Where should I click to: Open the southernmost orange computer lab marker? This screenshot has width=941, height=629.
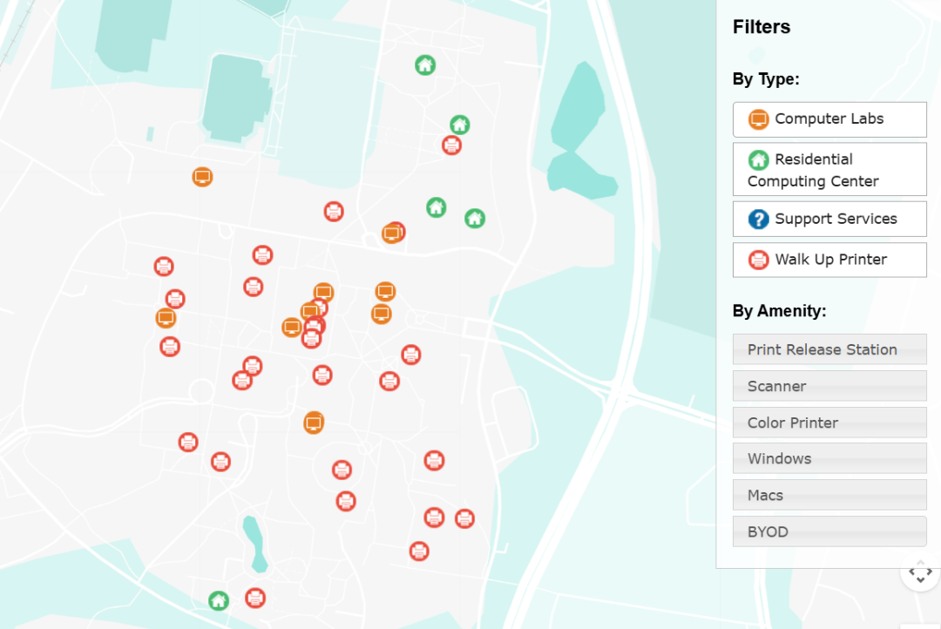pyautogui.click(x=314, y=423)
